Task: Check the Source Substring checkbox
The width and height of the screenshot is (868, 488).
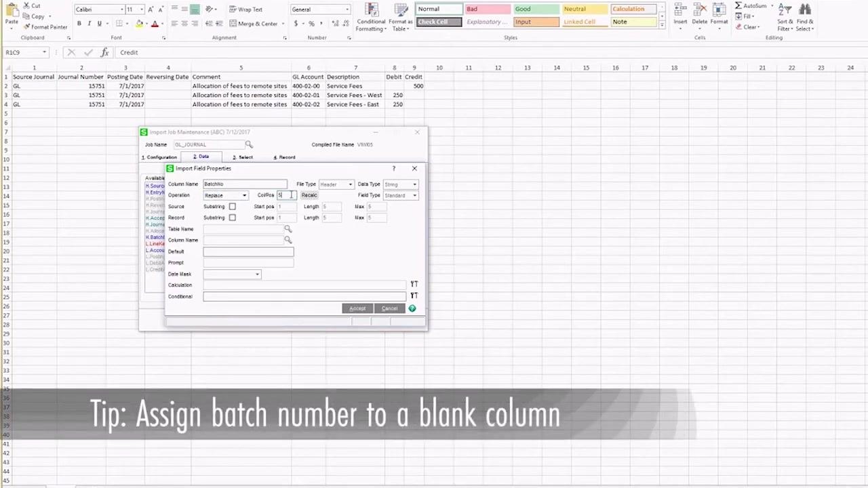Action: coord(232,207)
